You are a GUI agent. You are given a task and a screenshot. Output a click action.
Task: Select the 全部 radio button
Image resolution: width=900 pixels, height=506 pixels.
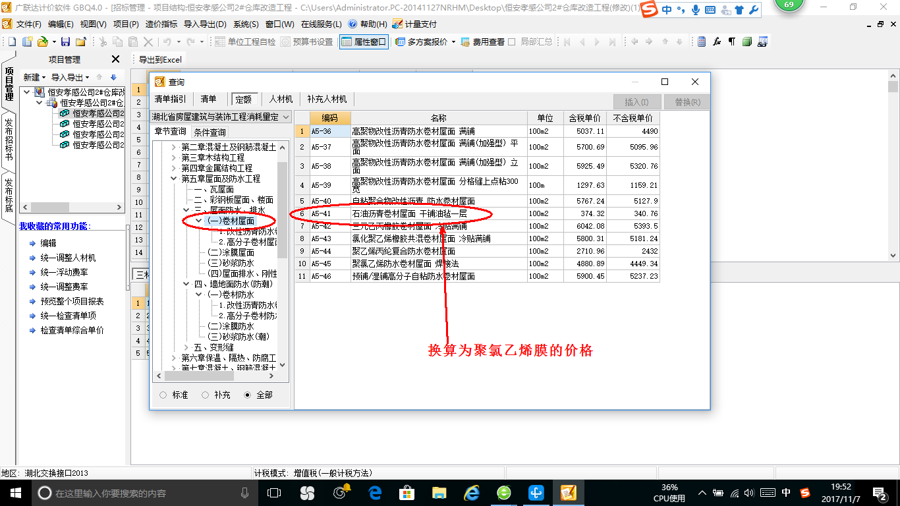pos(248,395)
